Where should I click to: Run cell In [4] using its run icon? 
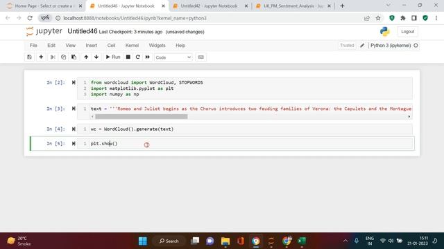coord(74,129)
